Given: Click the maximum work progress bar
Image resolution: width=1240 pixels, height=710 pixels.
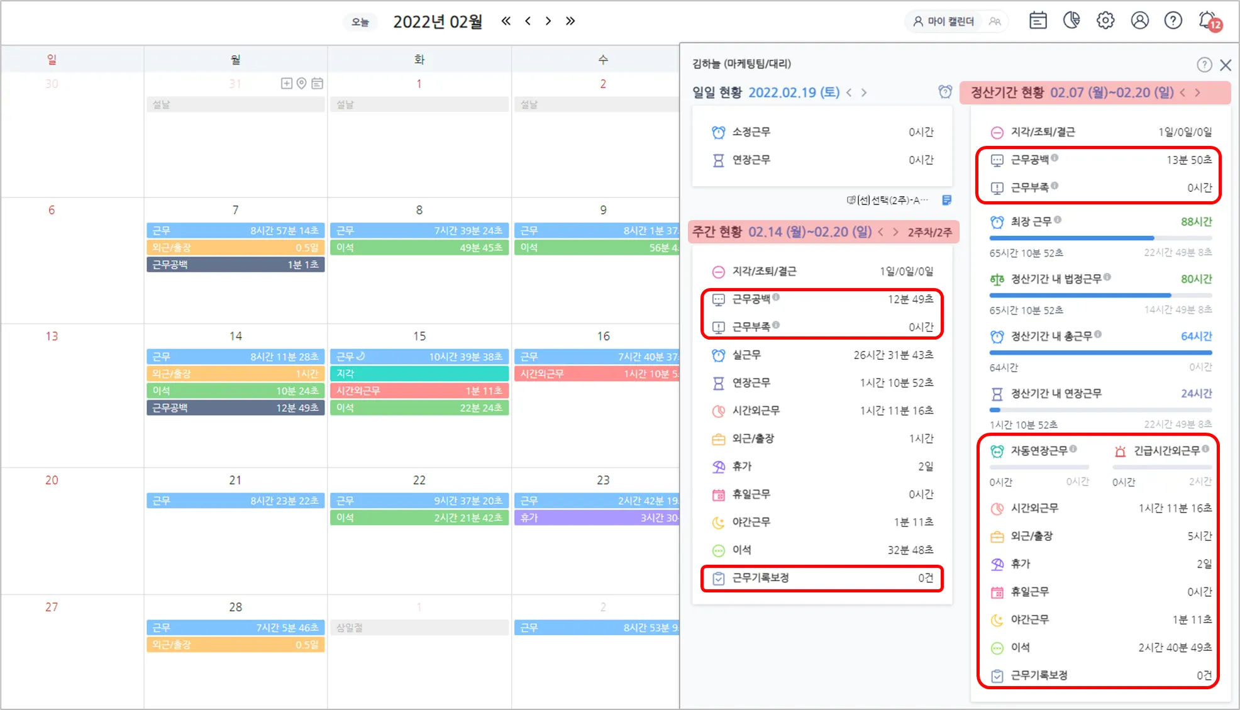Looking at the screenshot, I should point(1100,238).
